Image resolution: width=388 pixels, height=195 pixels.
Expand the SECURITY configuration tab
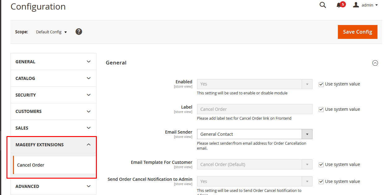(53, 95)
